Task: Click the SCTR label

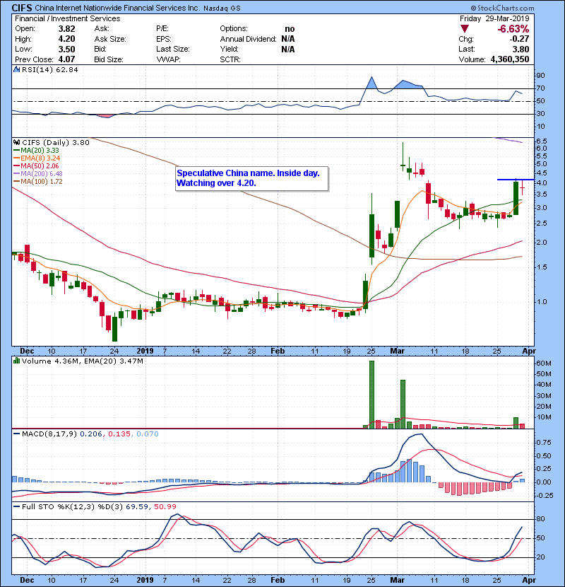Action: (230, 59)
